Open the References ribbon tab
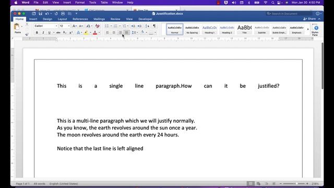Screen dimensions: 334x188 pyautogui.click(x=80, y=19)
